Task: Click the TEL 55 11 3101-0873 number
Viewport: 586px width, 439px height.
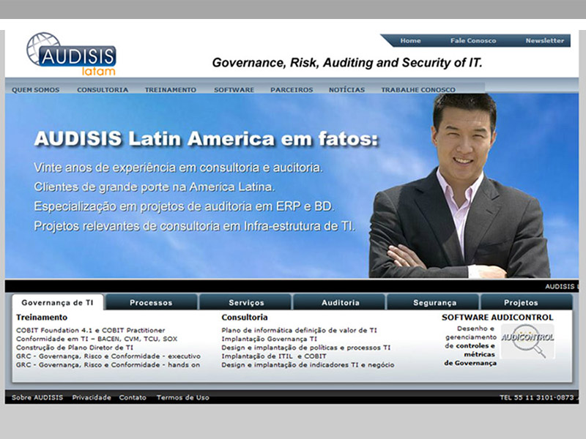Action: [537, 397]
